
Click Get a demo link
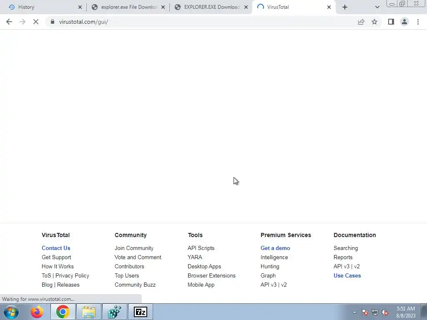tap(275, 248)
